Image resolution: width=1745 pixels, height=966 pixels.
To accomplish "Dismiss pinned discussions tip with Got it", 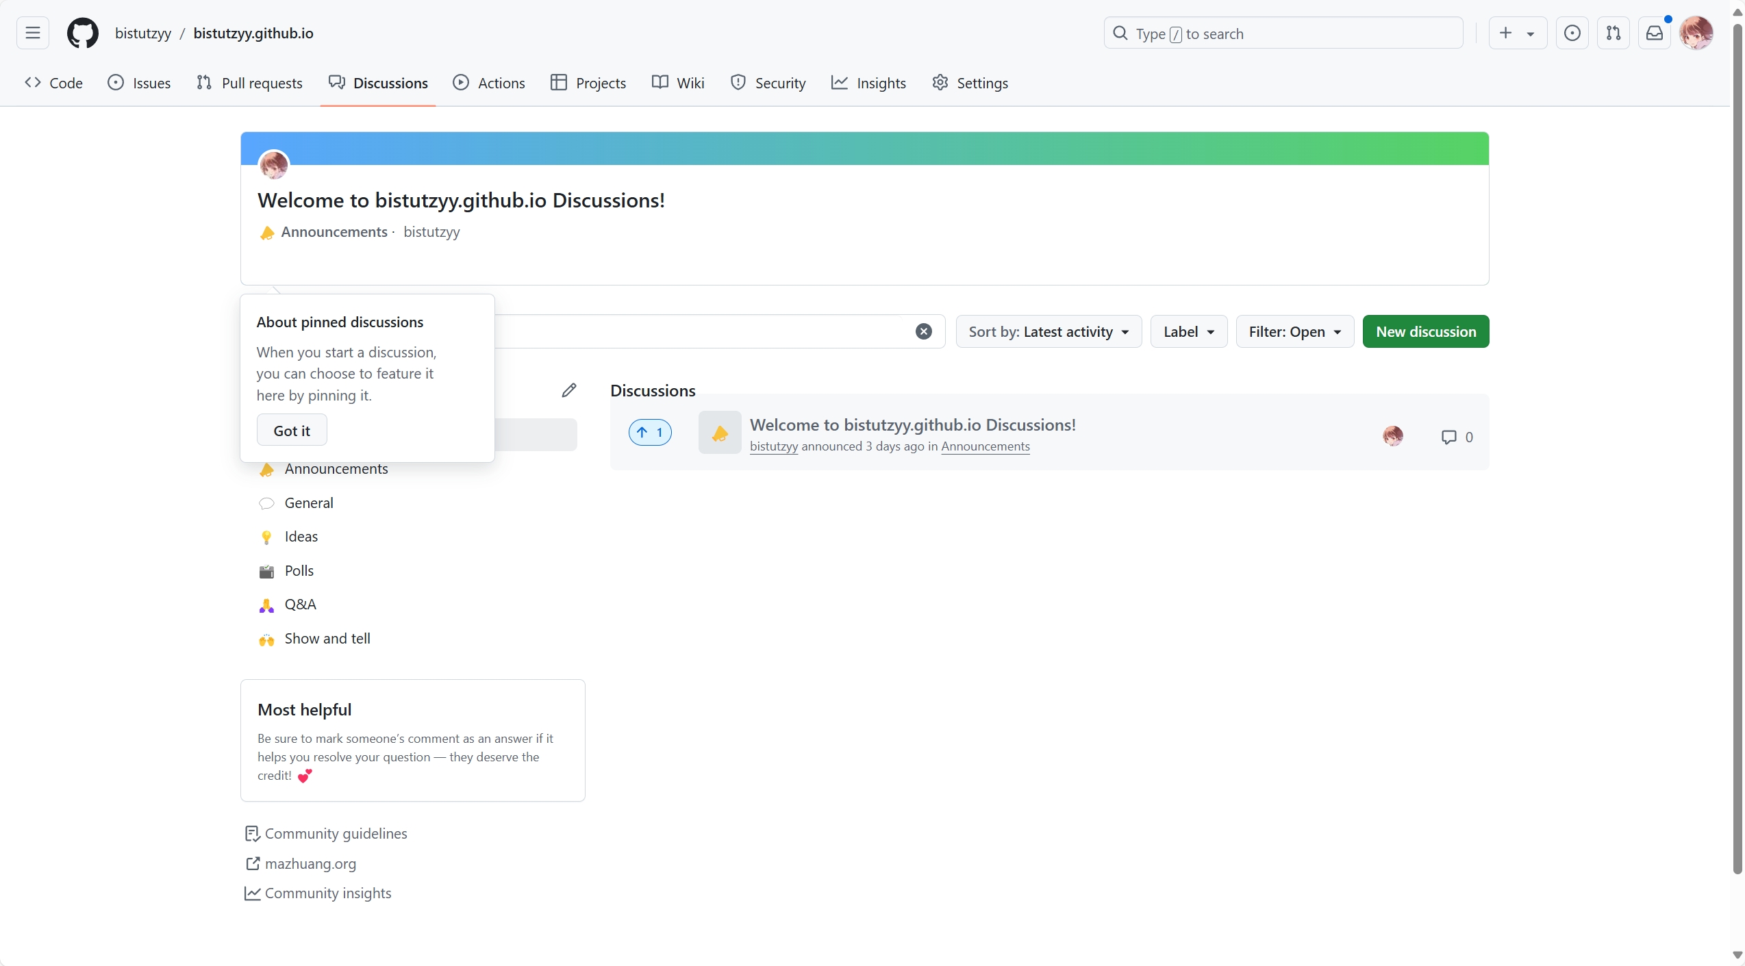I will pyautogui.click(x=292, y=431).
